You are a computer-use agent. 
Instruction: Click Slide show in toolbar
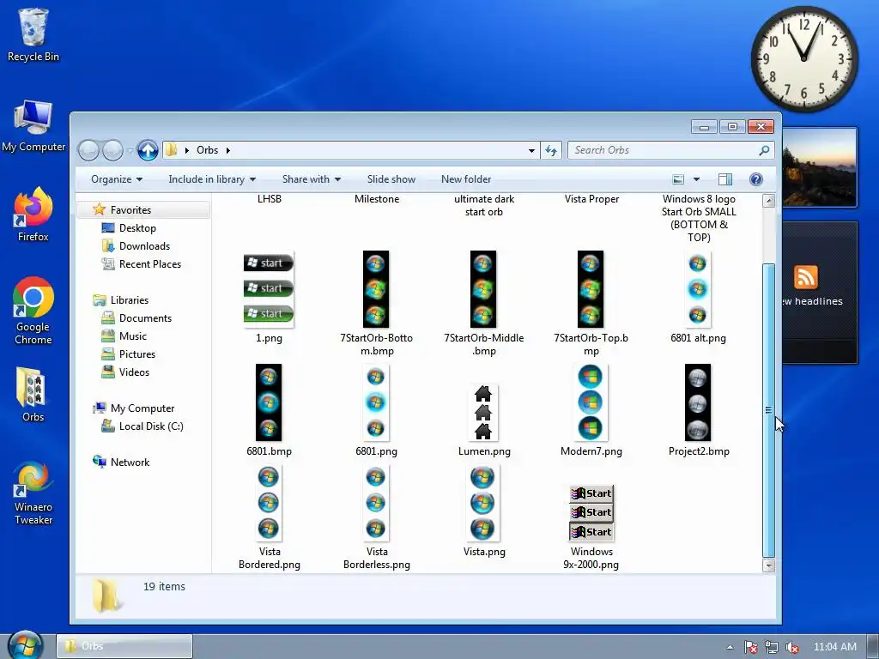pyautogui.click(x=391, y=179)
